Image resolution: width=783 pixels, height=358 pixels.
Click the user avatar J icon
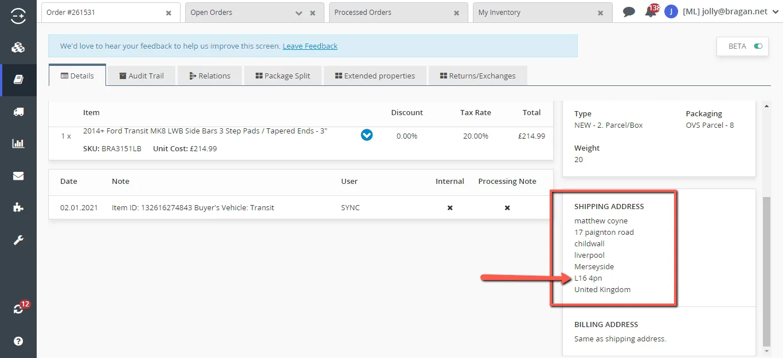click(x=671, y=11)
